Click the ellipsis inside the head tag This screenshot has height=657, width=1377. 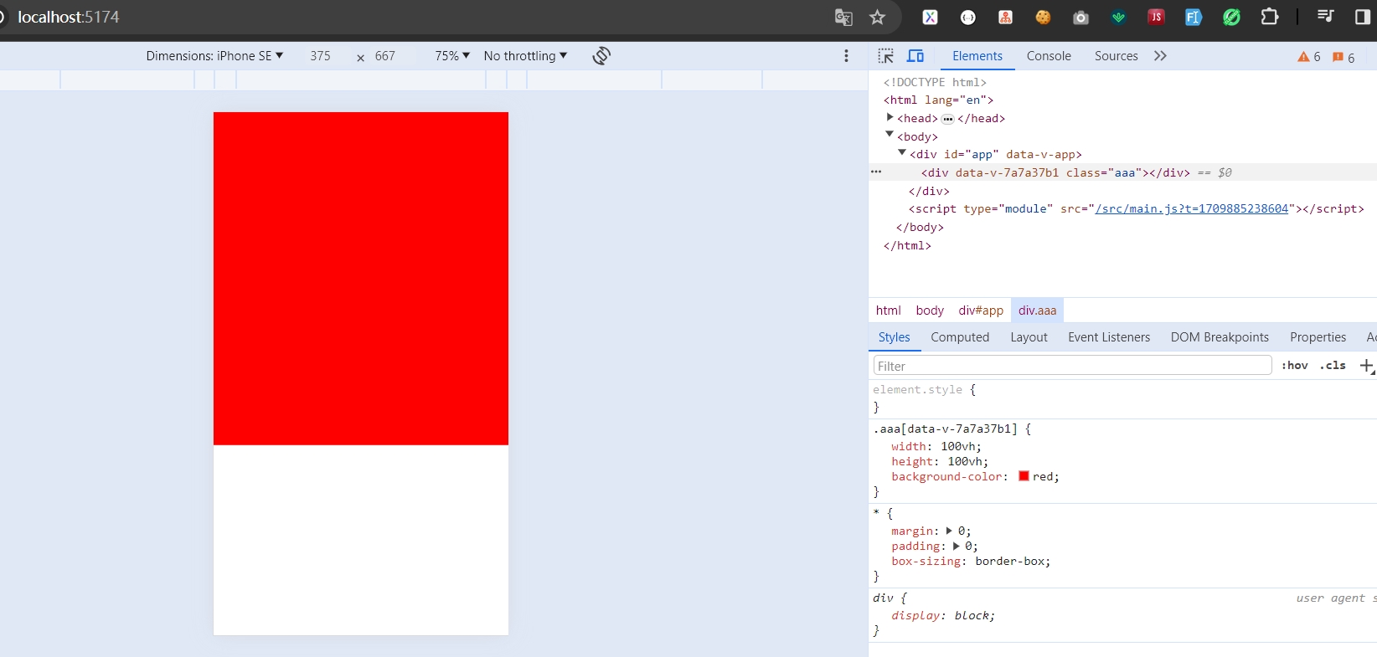pos(947,119)
